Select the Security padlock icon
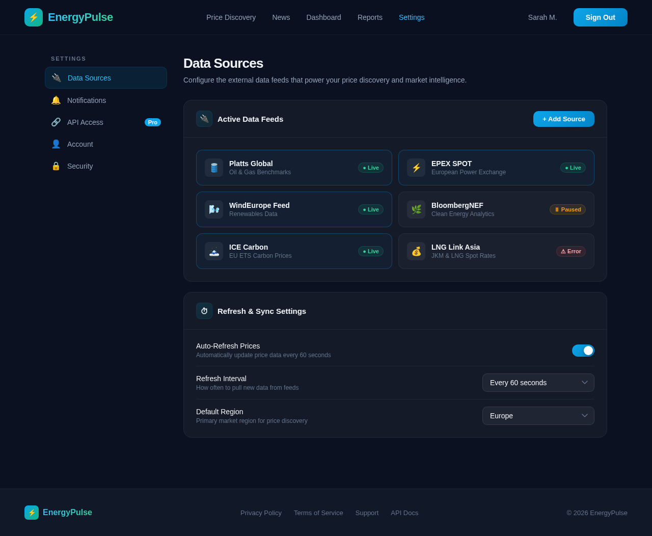The image size is (652, 536). [56, 166]
